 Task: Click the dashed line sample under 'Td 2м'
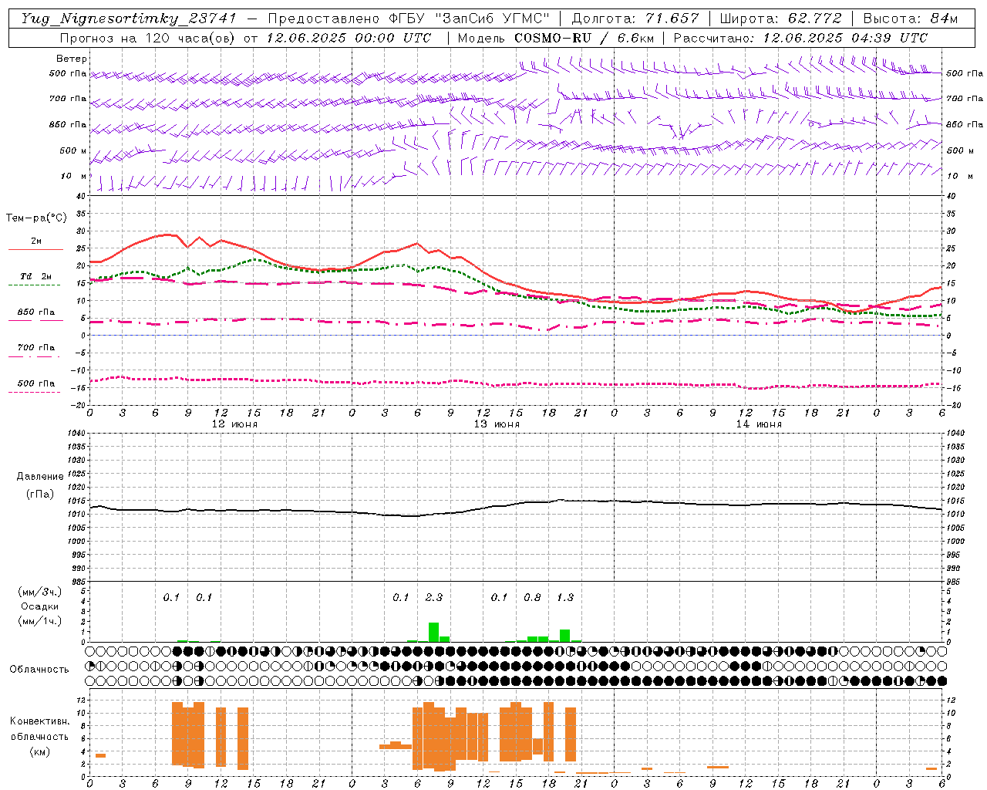coord(34,285)
